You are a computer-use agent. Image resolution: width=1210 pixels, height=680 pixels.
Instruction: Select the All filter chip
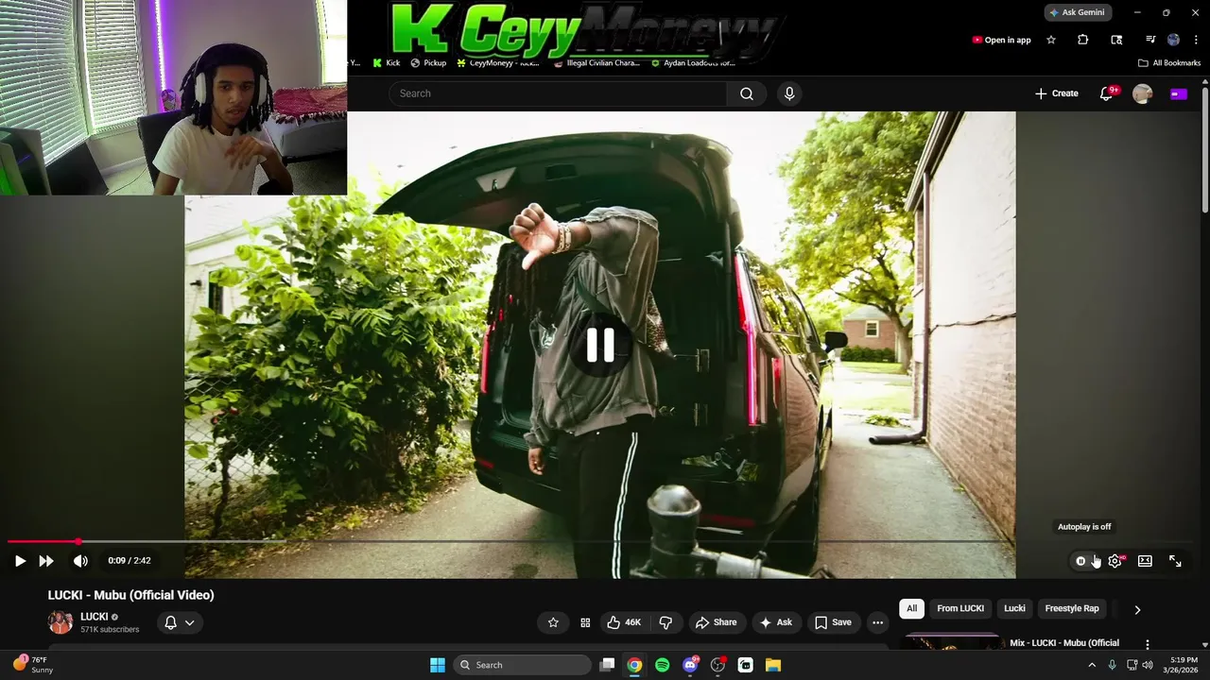[911, 608]
